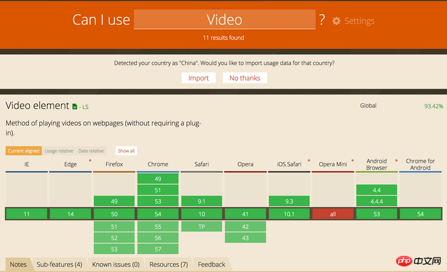447x272 pixels.
Task: Click the LS spec document icon
Action: point(74,106)
